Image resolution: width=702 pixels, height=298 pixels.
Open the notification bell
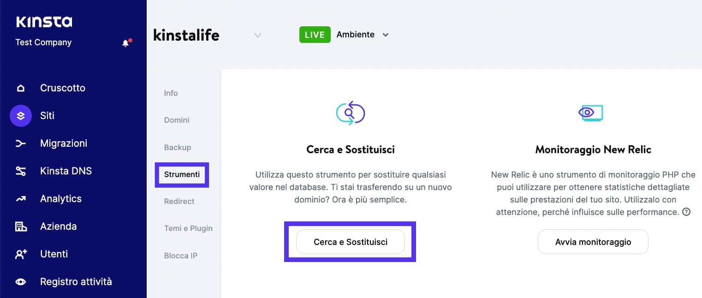click(x=125, y=42)
